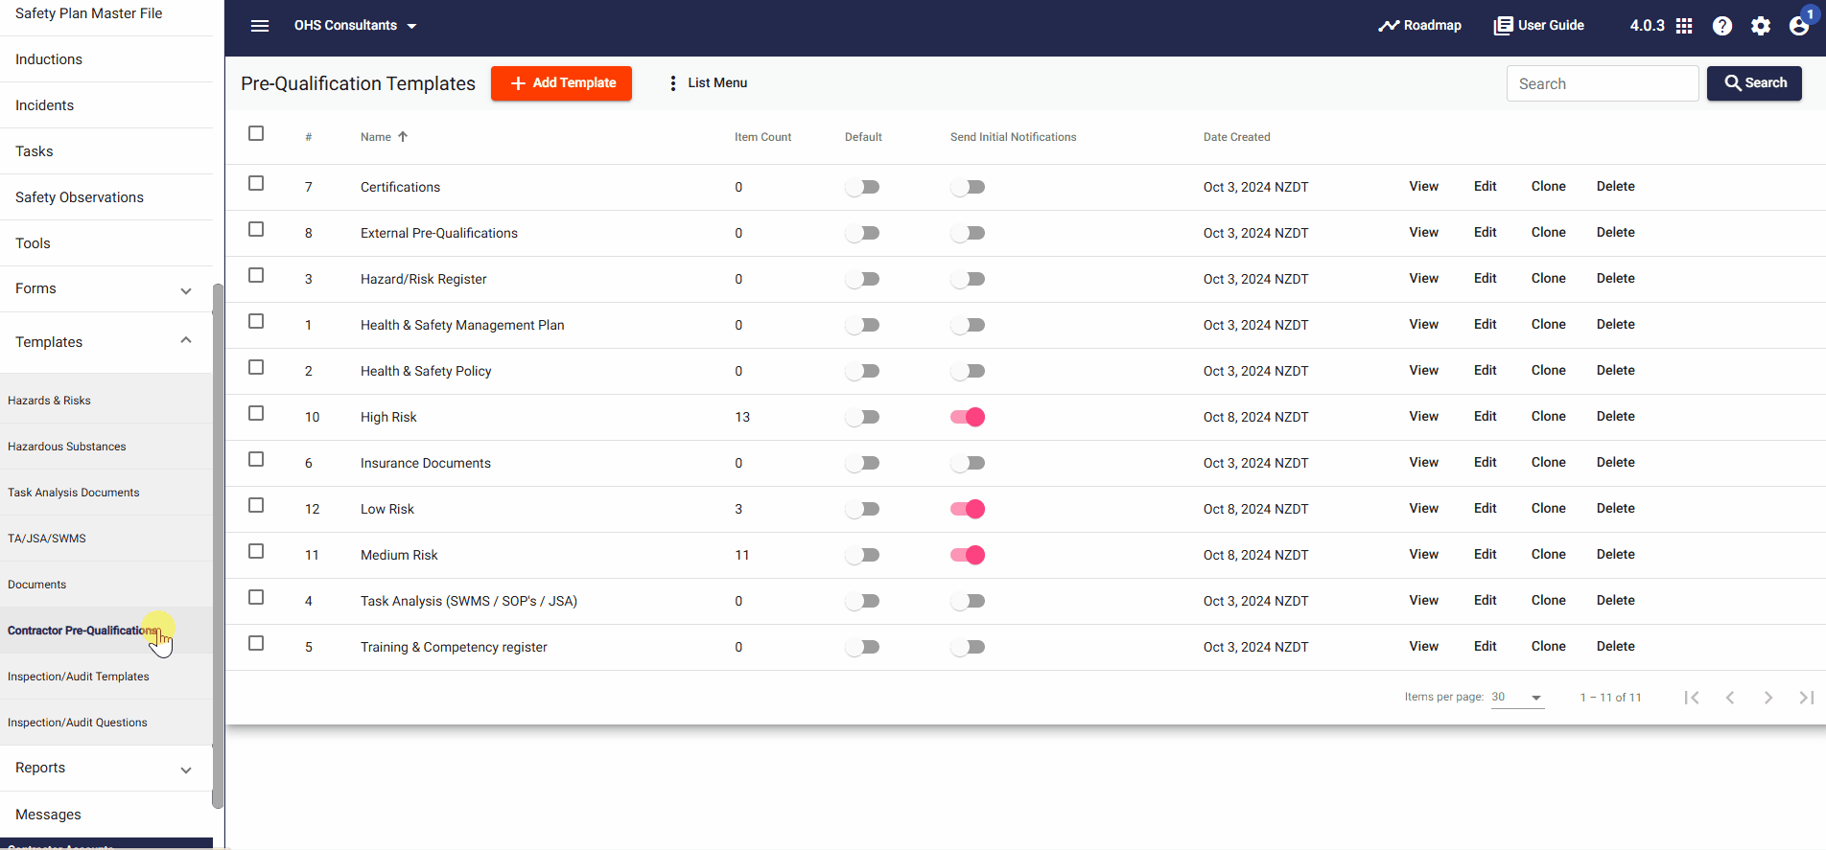View the Certifications template
Screen dimensions: 1826x850
1423,187
